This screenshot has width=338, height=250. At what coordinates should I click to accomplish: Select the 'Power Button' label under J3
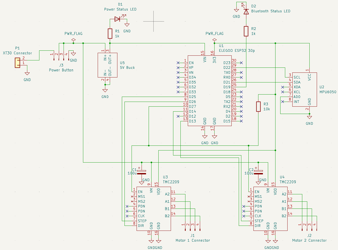tap(61, 70)
